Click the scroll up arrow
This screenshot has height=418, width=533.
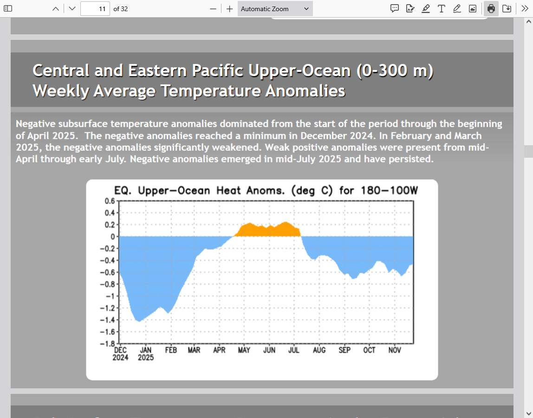[528, 22]
